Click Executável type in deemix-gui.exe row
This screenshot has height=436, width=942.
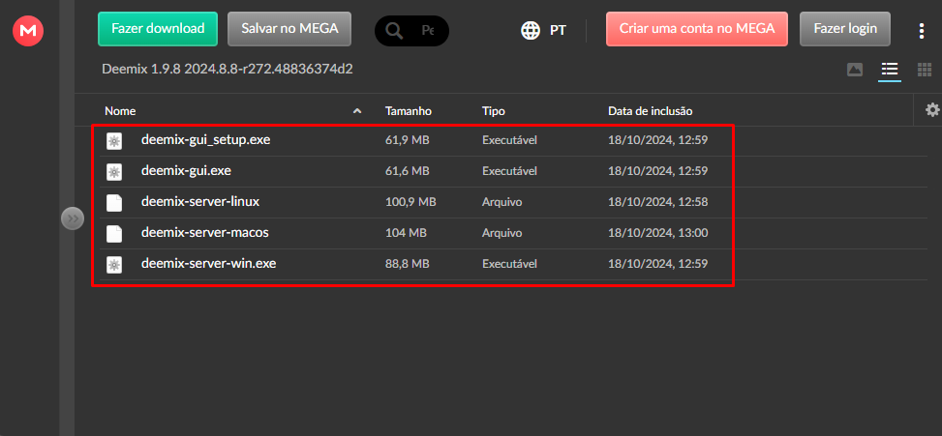(x=509, y=171)
